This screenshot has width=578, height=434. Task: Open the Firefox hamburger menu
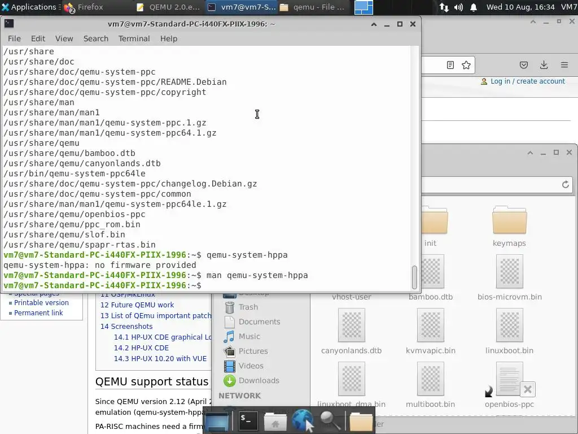[x=564, y=66]
